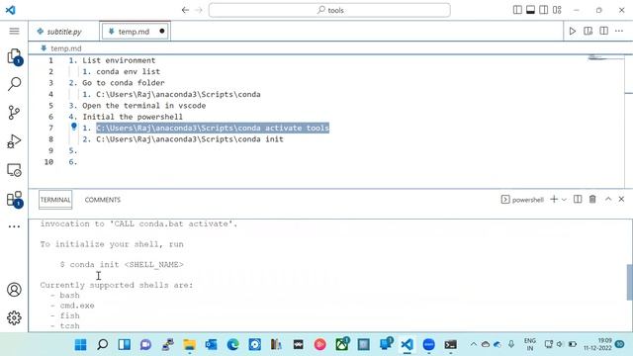
Task: Open editor More Actions ellipsis
Action: (x=619, y=31)
